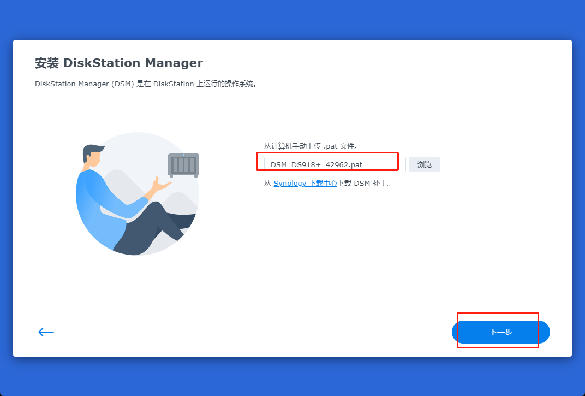Open the Synology 下载中心 link

click(x=305, y=183)
